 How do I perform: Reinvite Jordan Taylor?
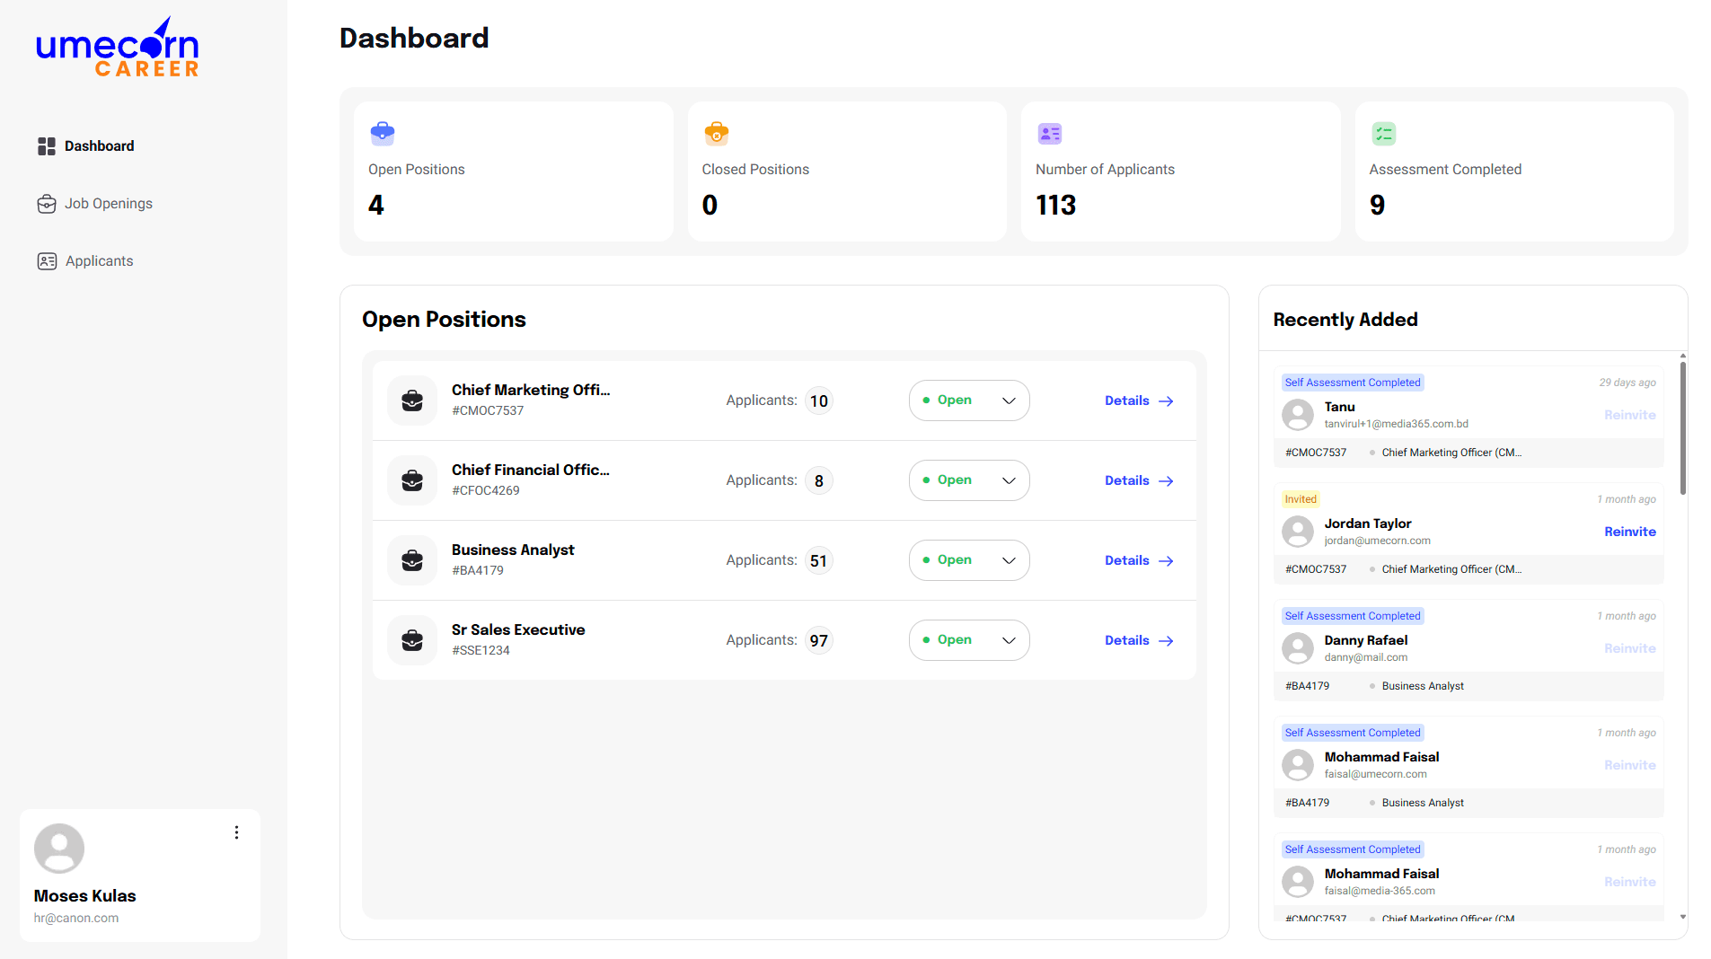[1629, 532]
